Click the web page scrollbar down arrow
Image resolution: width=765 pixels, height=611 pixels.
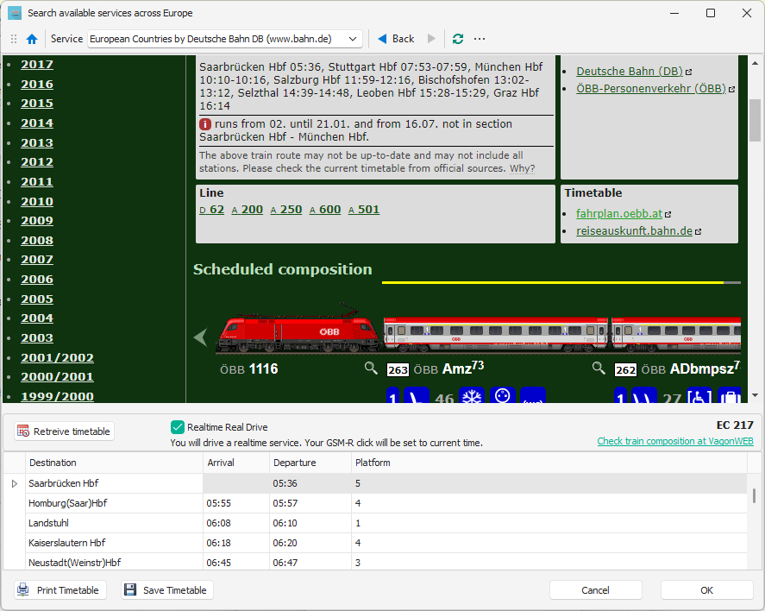click(755, 395)
